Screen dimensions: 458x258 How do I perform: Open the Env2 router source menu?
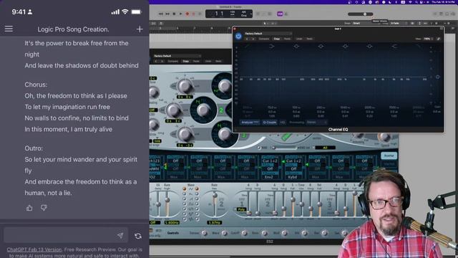click(x=269, y=177)
